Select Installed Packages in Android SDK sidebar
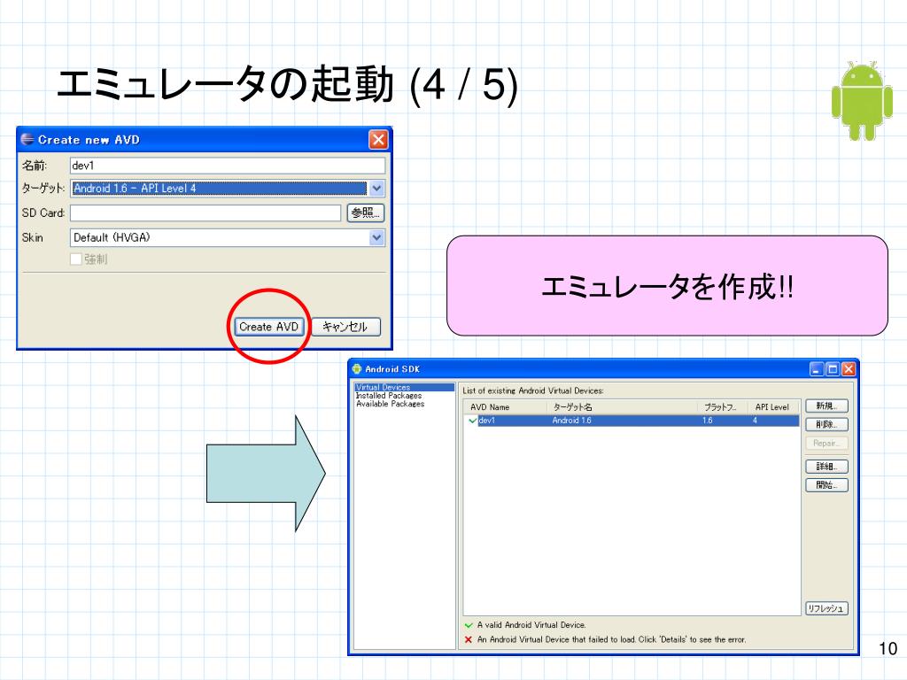Image resolution: width=907 pixels, height=680 pixels. click(389, 396)
